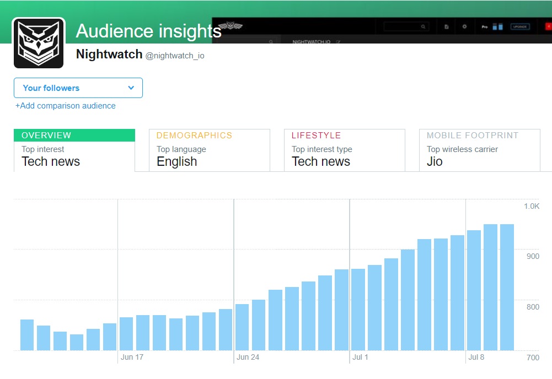Go to the Mobile Footprint tab
The width and height of the screenshot is (552, 379).
pyautogui.click(x=479, y=150)
